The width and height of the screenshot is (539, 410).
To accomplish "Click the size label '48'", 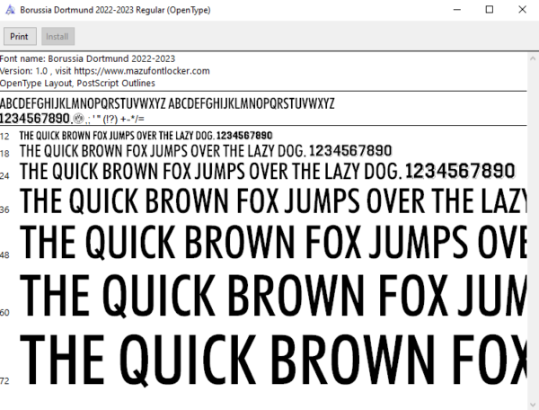I will [x=4, y=255].
